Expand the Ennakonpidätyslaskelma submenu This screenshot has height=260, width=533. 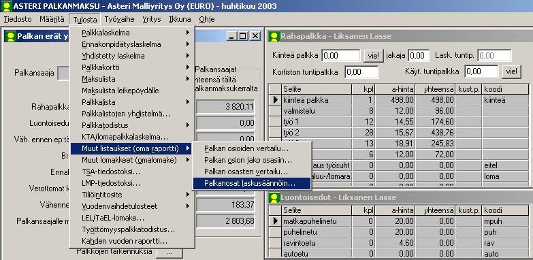[x=131, y=44]
